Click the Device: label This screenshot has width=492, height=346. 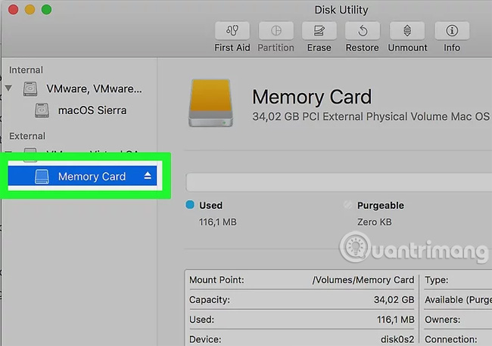(205, 339)
